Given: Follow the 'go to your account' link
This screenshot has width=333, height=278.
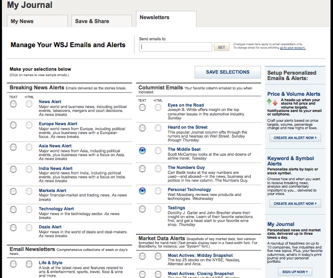Looking at the screenshot, I should (293, 48).
